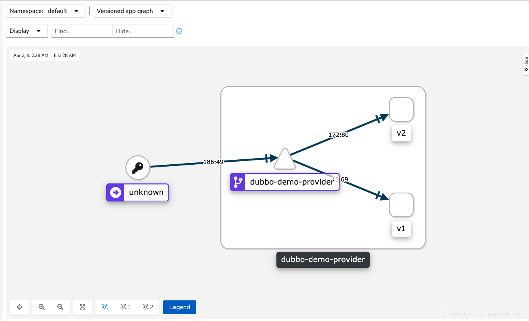The width and height of the screenshot is (529, 321).
Task: Click the dubbo-demo-provider service node label
Action: tap(285, 182)
